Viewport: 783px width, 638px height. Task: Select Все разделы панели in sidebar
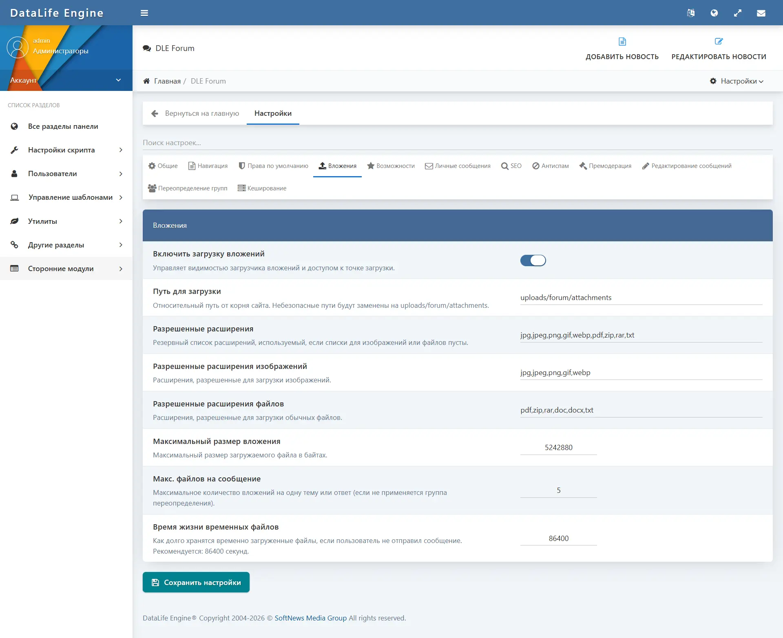(x=66, y=126)
